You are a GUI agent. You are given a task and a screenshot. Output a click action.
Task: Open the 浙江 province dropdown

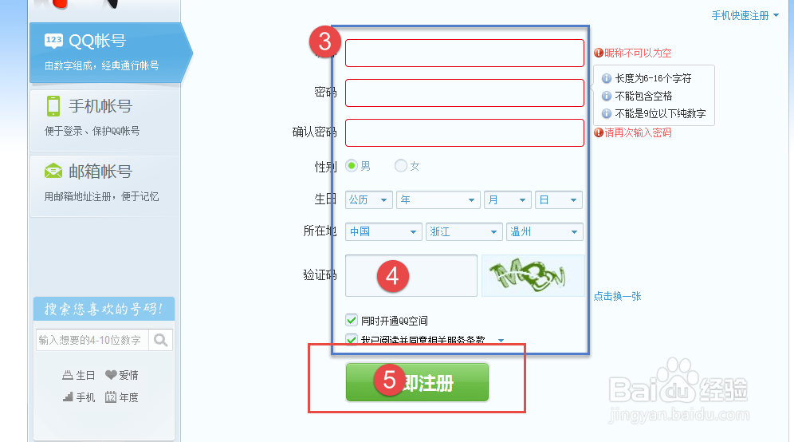click(464, 231)
